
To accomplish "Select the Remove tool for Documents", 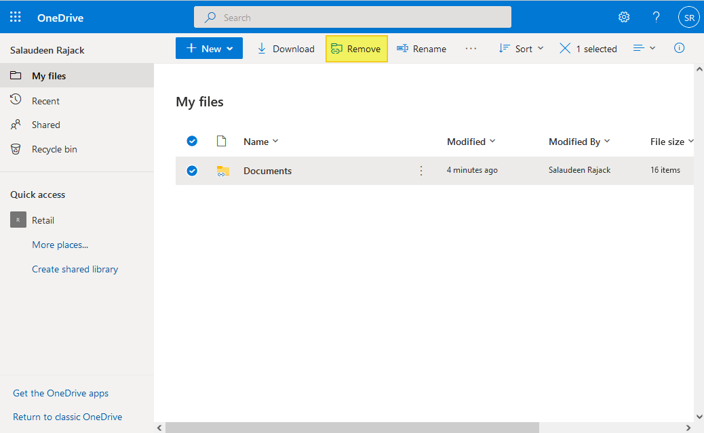I will 356,48.
